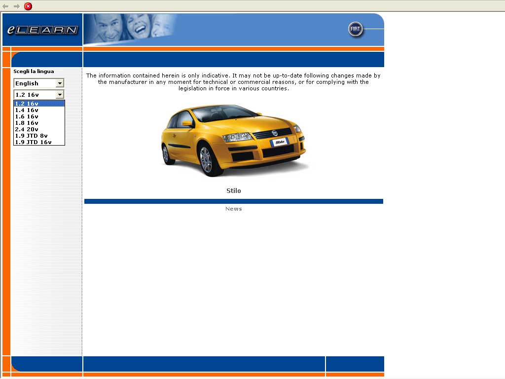The height and width of the screenshot is (379, 505).
Task: Open the 1.2 16v engine dropdown
Action: click(38, 94)
